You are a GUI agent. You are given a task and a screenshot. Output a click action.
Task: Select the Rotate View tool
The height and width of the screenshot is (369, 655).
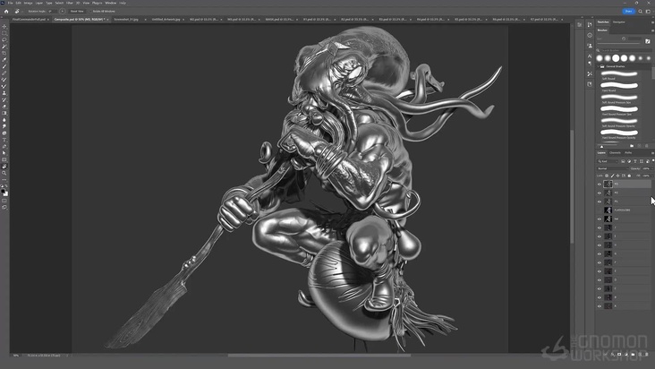pyautogui.click(x=4, y=167)
